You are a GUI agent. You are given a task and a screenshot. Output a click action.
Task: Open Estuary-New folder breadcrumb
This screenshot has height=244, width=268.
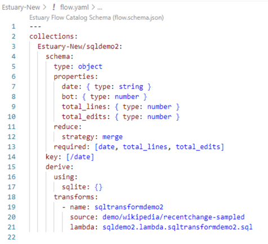coord(21,7)
